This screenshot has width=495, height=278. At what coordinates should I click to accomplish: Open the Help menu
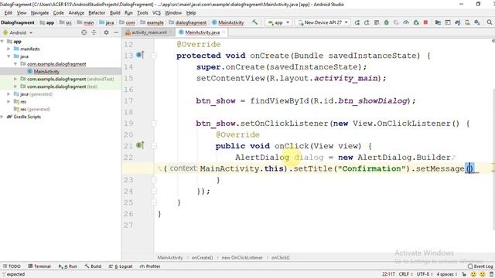[191, 13]
